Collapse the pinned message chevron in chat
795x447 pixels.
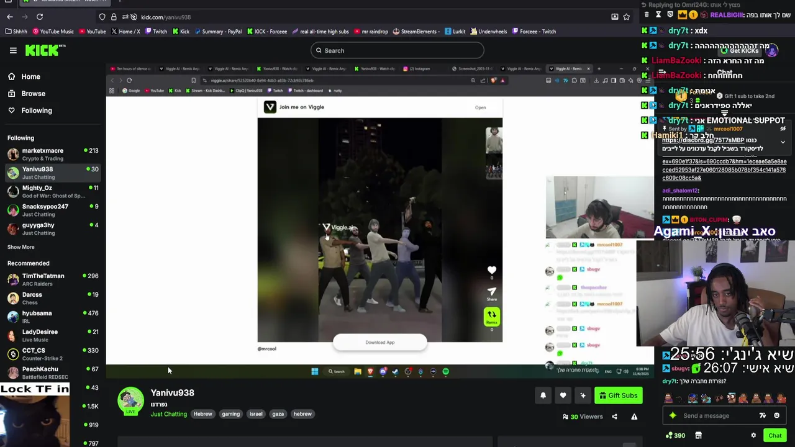pyautogui.click(x=783, y=142)
